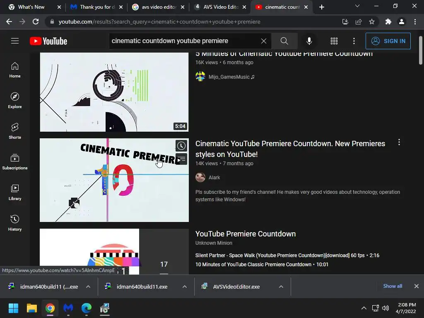The height and width of the screenshot is (318, 424).
Task: Add Cinematic Premiere video to Watch Later
Action: point(181,146)
